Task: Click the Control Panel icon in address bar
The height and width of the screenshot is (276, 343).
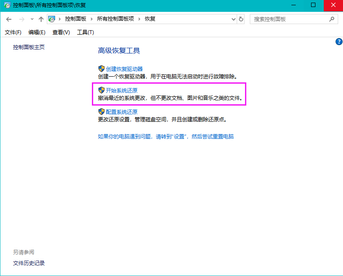Action: 52,19
